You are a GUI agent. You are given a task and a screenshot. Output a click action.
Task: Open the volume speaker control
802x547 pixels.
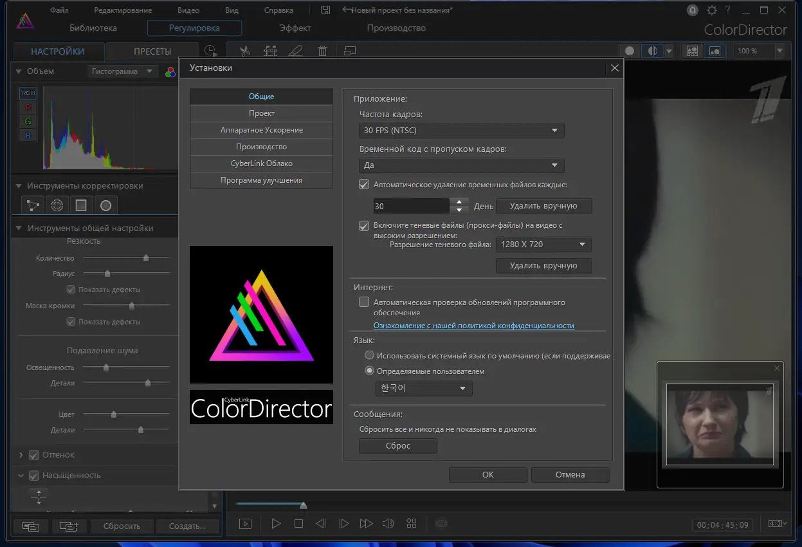click(388, 524)
